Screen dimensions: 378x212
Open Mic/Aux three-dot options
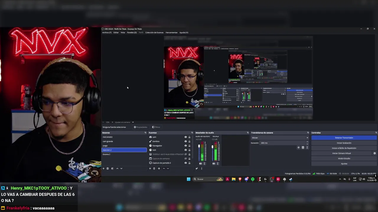tap(218, 163)
